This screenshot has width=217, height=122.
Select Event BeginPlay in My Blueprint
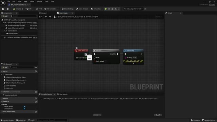click(11, 86)
